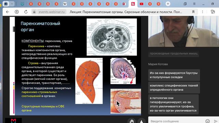Image resolution: width=219 pixels, height=123 pixels.
Task: Click the events.webinar.ru address field
Action: click(52, 12)
